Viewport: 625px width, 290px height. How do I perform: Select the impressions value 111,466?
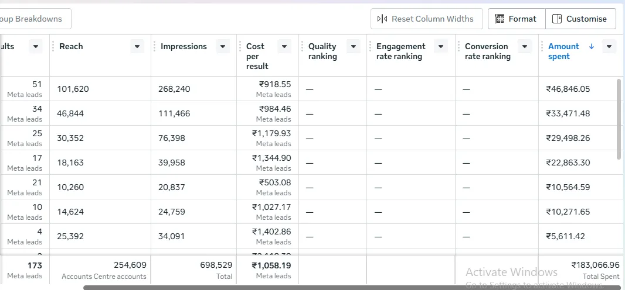click(x=174, y=113)
